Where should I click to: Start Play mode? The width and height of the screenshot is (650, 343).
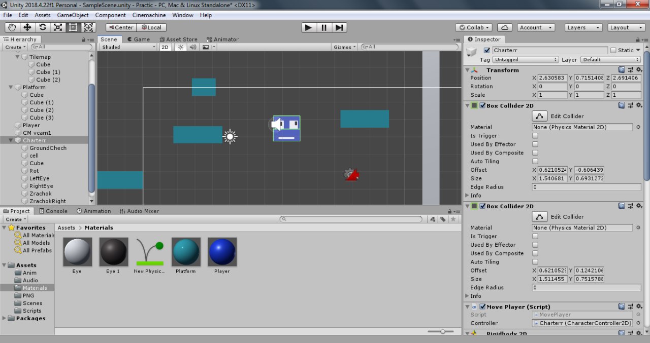coord(308,27)
